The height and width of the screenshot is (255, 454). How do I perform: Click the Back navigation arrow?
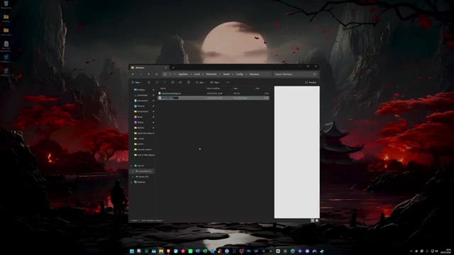(x=133, y=74)
